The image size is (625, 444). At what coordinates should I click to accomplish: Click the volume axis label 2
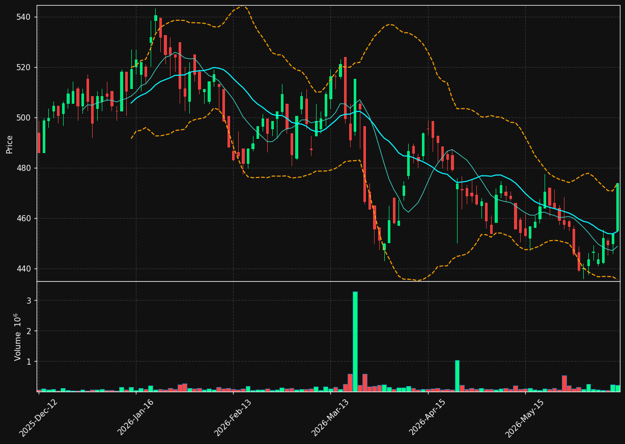pos(29,332)
